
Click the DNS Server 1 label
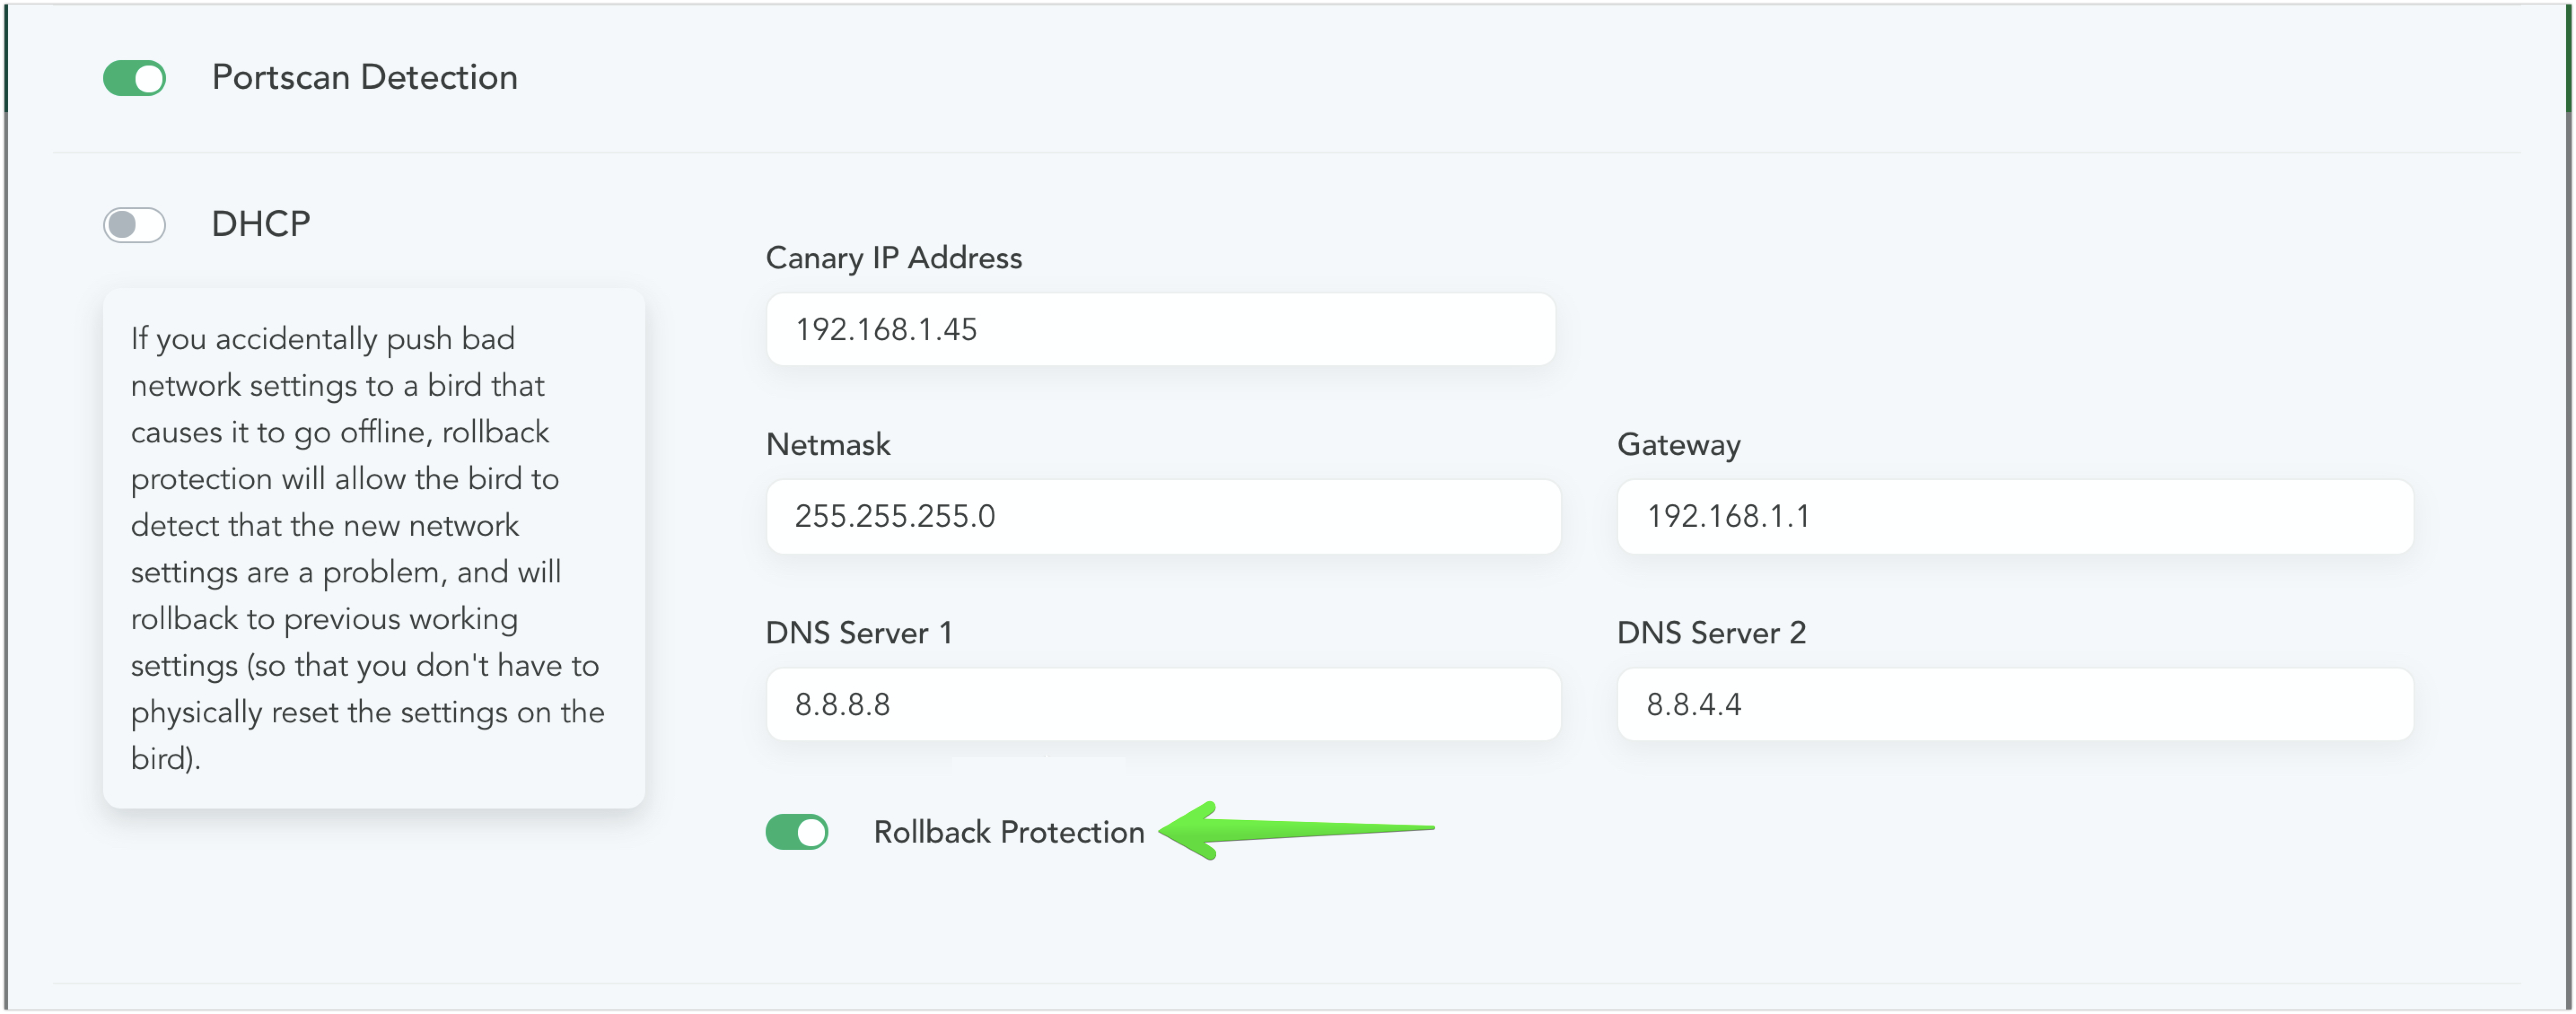pos(859,633)
